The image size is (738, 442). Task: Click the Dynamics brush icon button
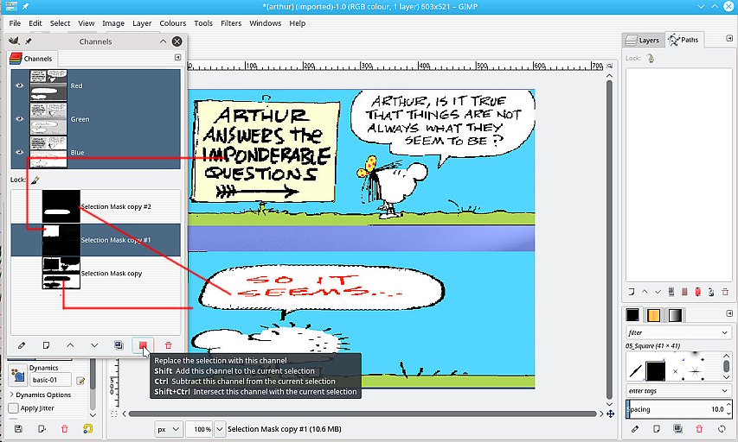pyautogui.click(x=18, y=376)
